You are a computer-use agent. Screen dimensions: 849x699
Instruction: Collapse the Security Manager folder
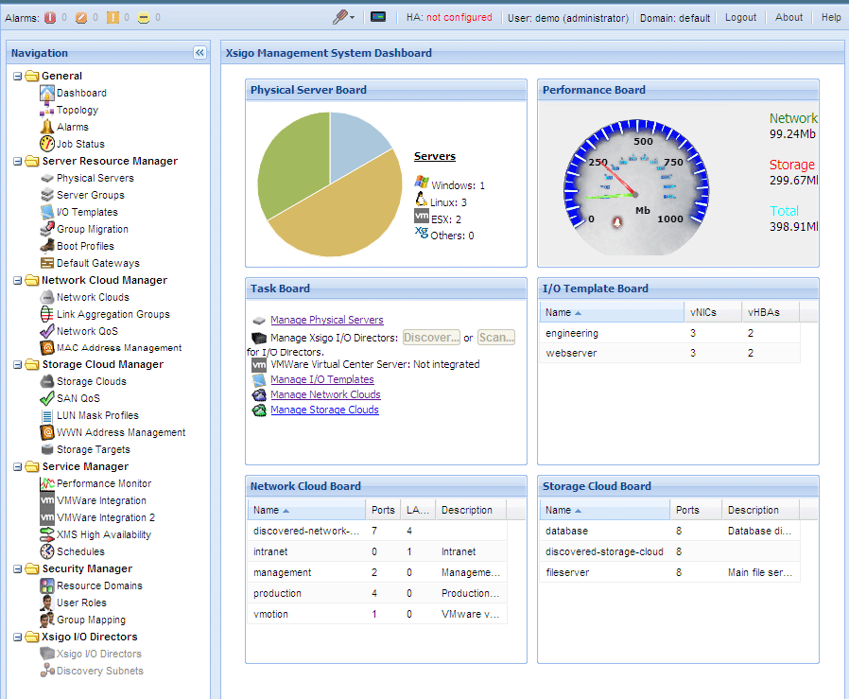[x=17, y=569]
